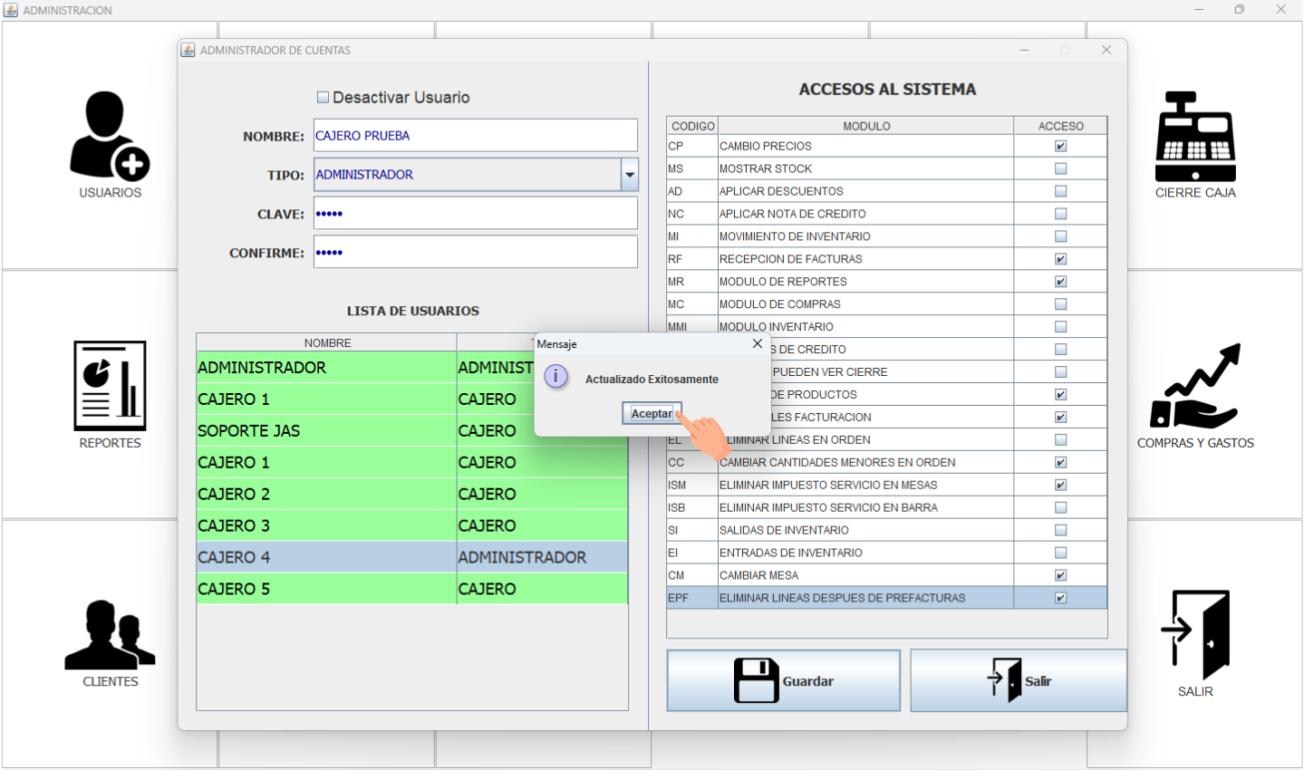Viewport: 1304px width, 770px height.
Task: Enable the Desactivar Usuario checkbox
Action: click(x=323, y=97)
